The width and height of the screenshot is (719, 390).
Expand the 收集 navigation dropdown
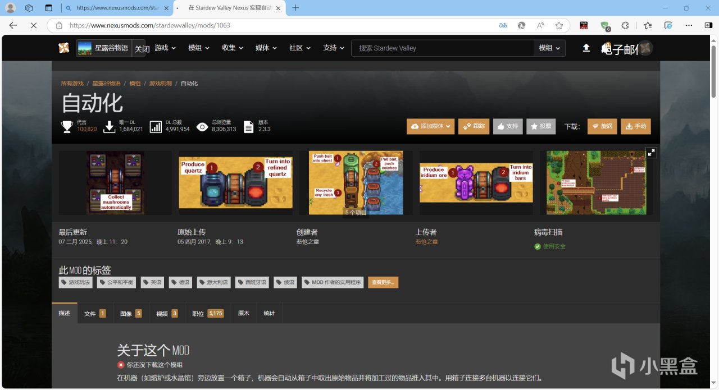tap(233, 48)
